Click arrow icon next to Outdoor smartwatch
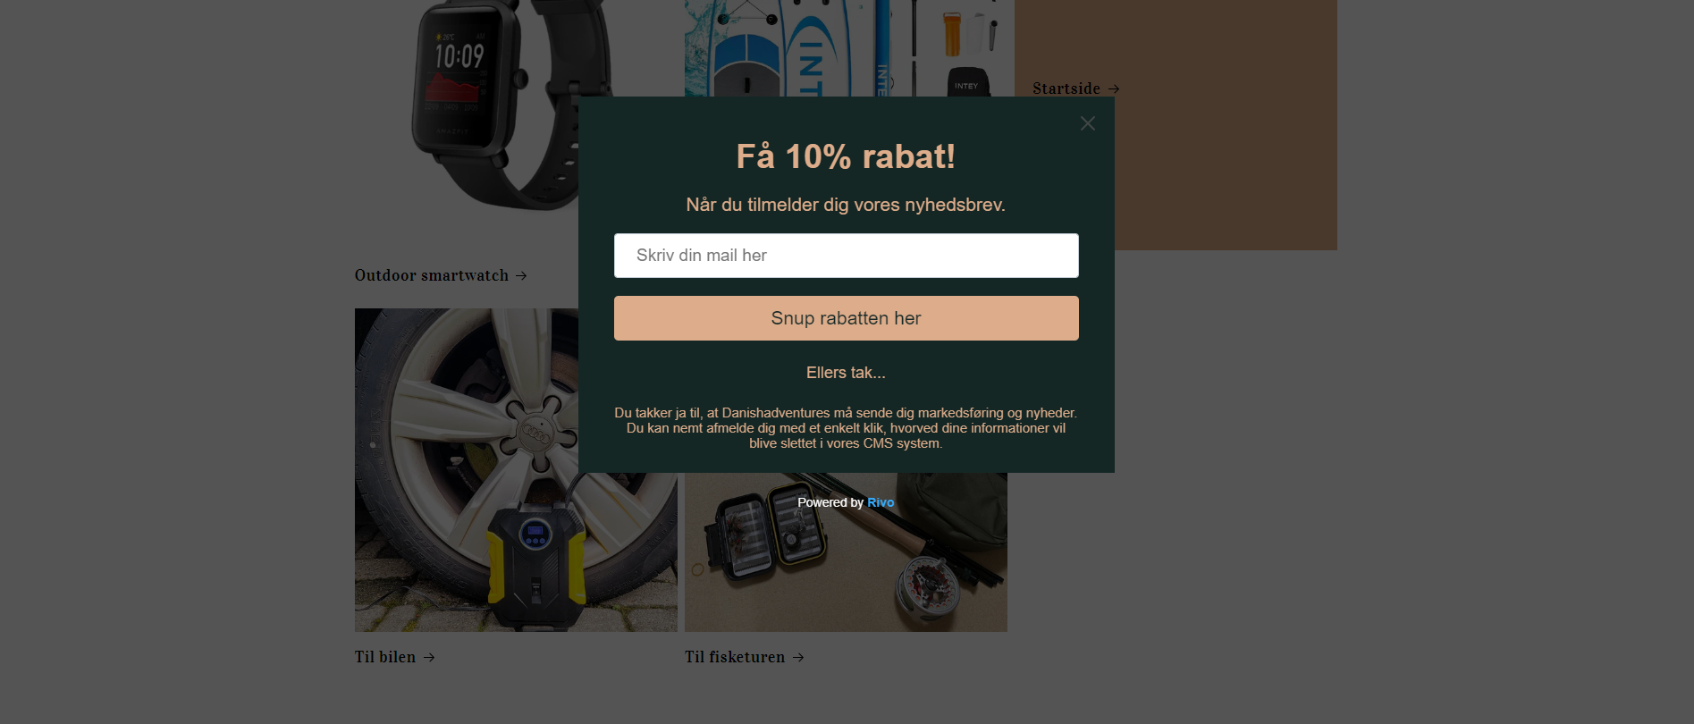 pyautogui.click(x=521, y=276)
